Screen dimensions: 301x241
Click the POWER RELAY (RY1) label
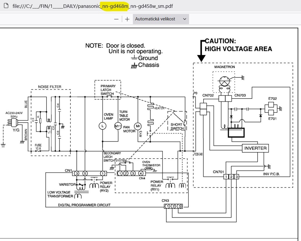(x=156, y=186)
